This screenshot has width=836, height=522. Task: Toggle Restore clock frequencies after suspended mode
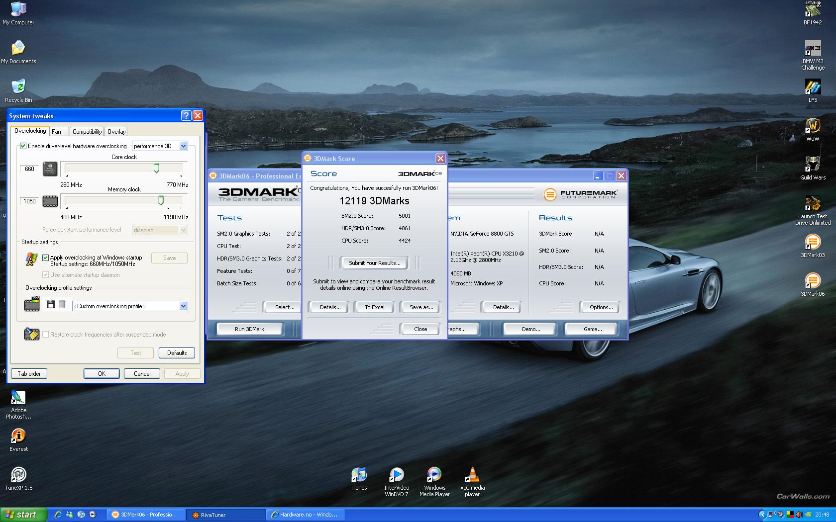(46, 335)
